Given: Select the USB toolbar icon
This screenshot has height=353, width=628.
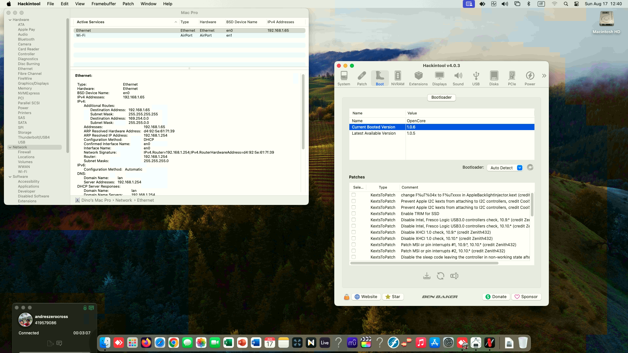Looking at the screenshot, I should coord(476,78).
